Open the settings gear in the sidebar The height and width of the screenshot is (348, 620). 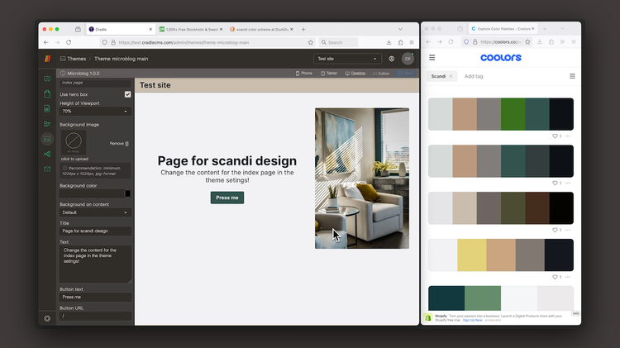coord(47,318)
